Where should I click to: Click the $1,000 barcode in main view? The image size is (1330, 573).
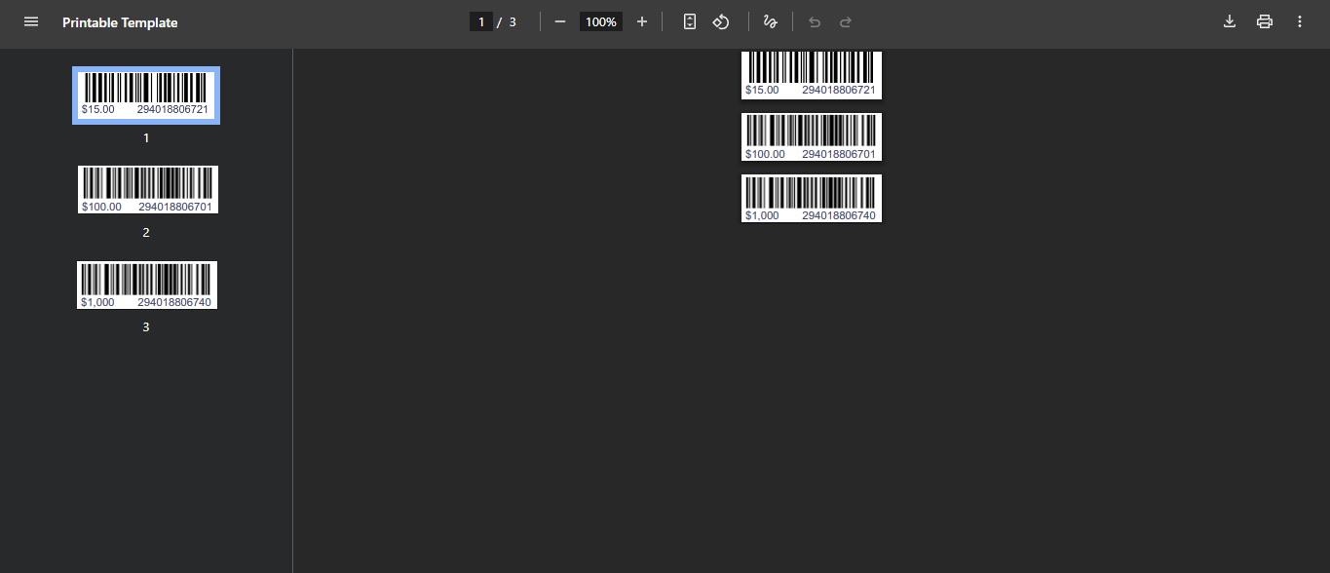811,198
